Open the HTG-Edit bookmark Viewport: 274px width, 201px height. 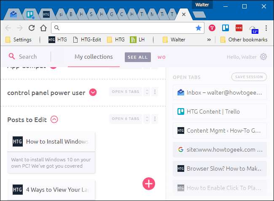point(87,40)
